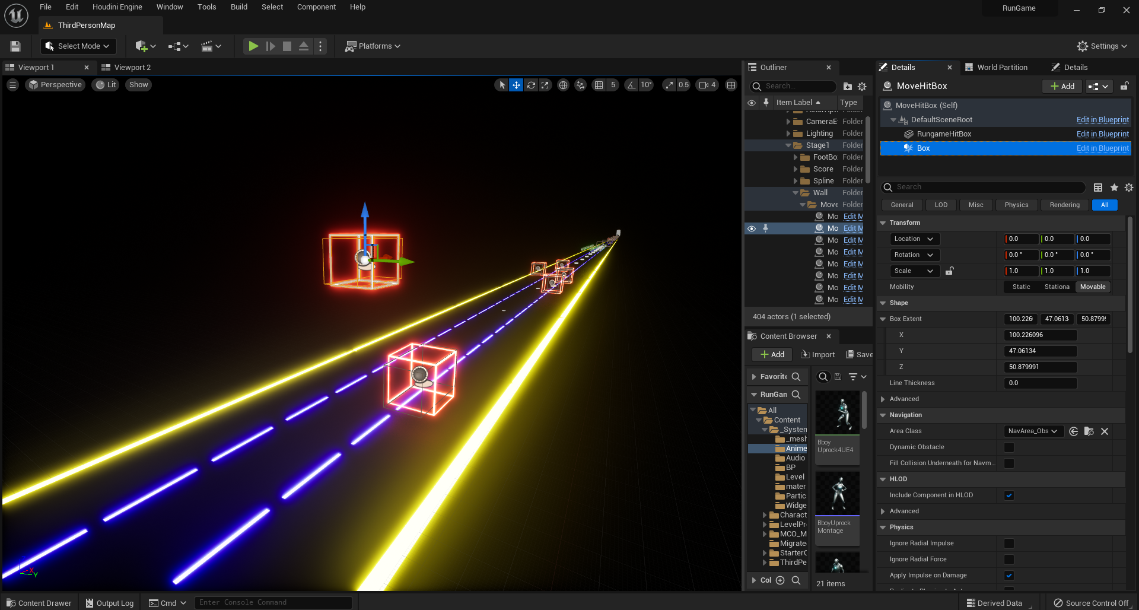Image resolution: width=1139 pixels, height=610 pixels.
Task: Click the Eject from player icon
Action: pyautogui.click(x=304, y=46)
